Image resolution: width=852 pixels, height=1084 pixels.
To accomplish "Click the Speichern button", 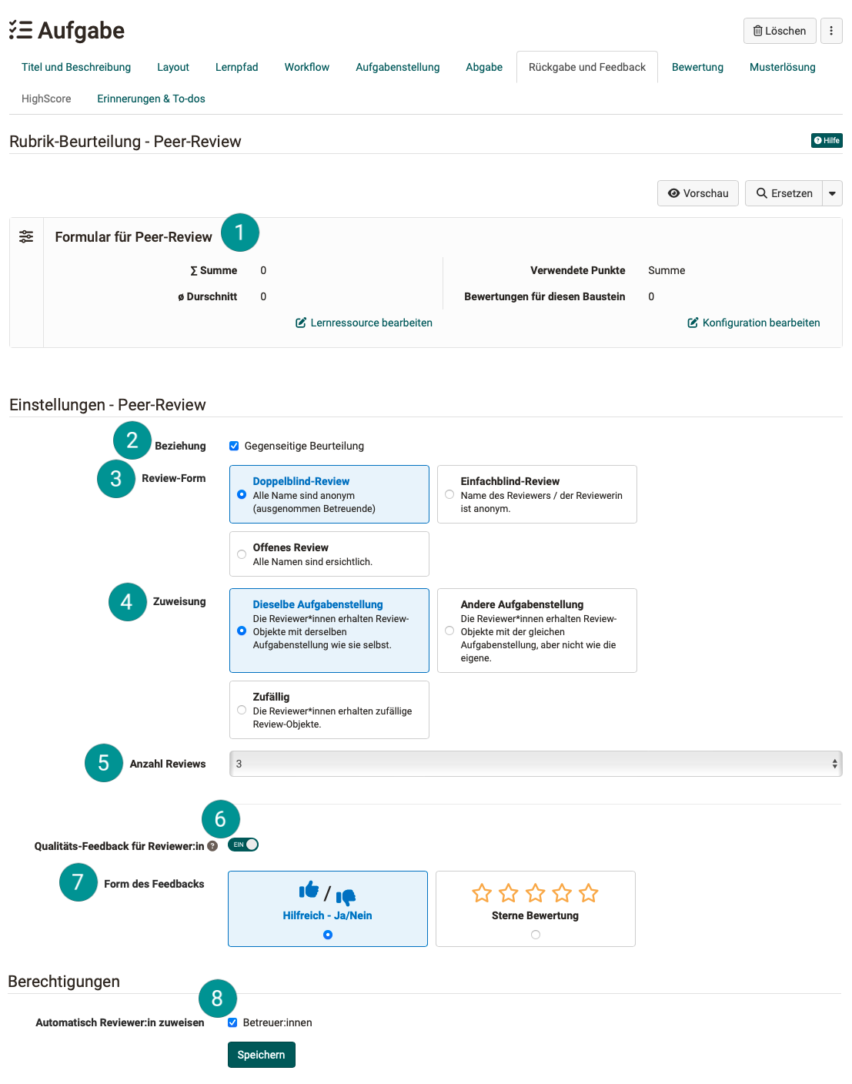I will [261, 1055].
